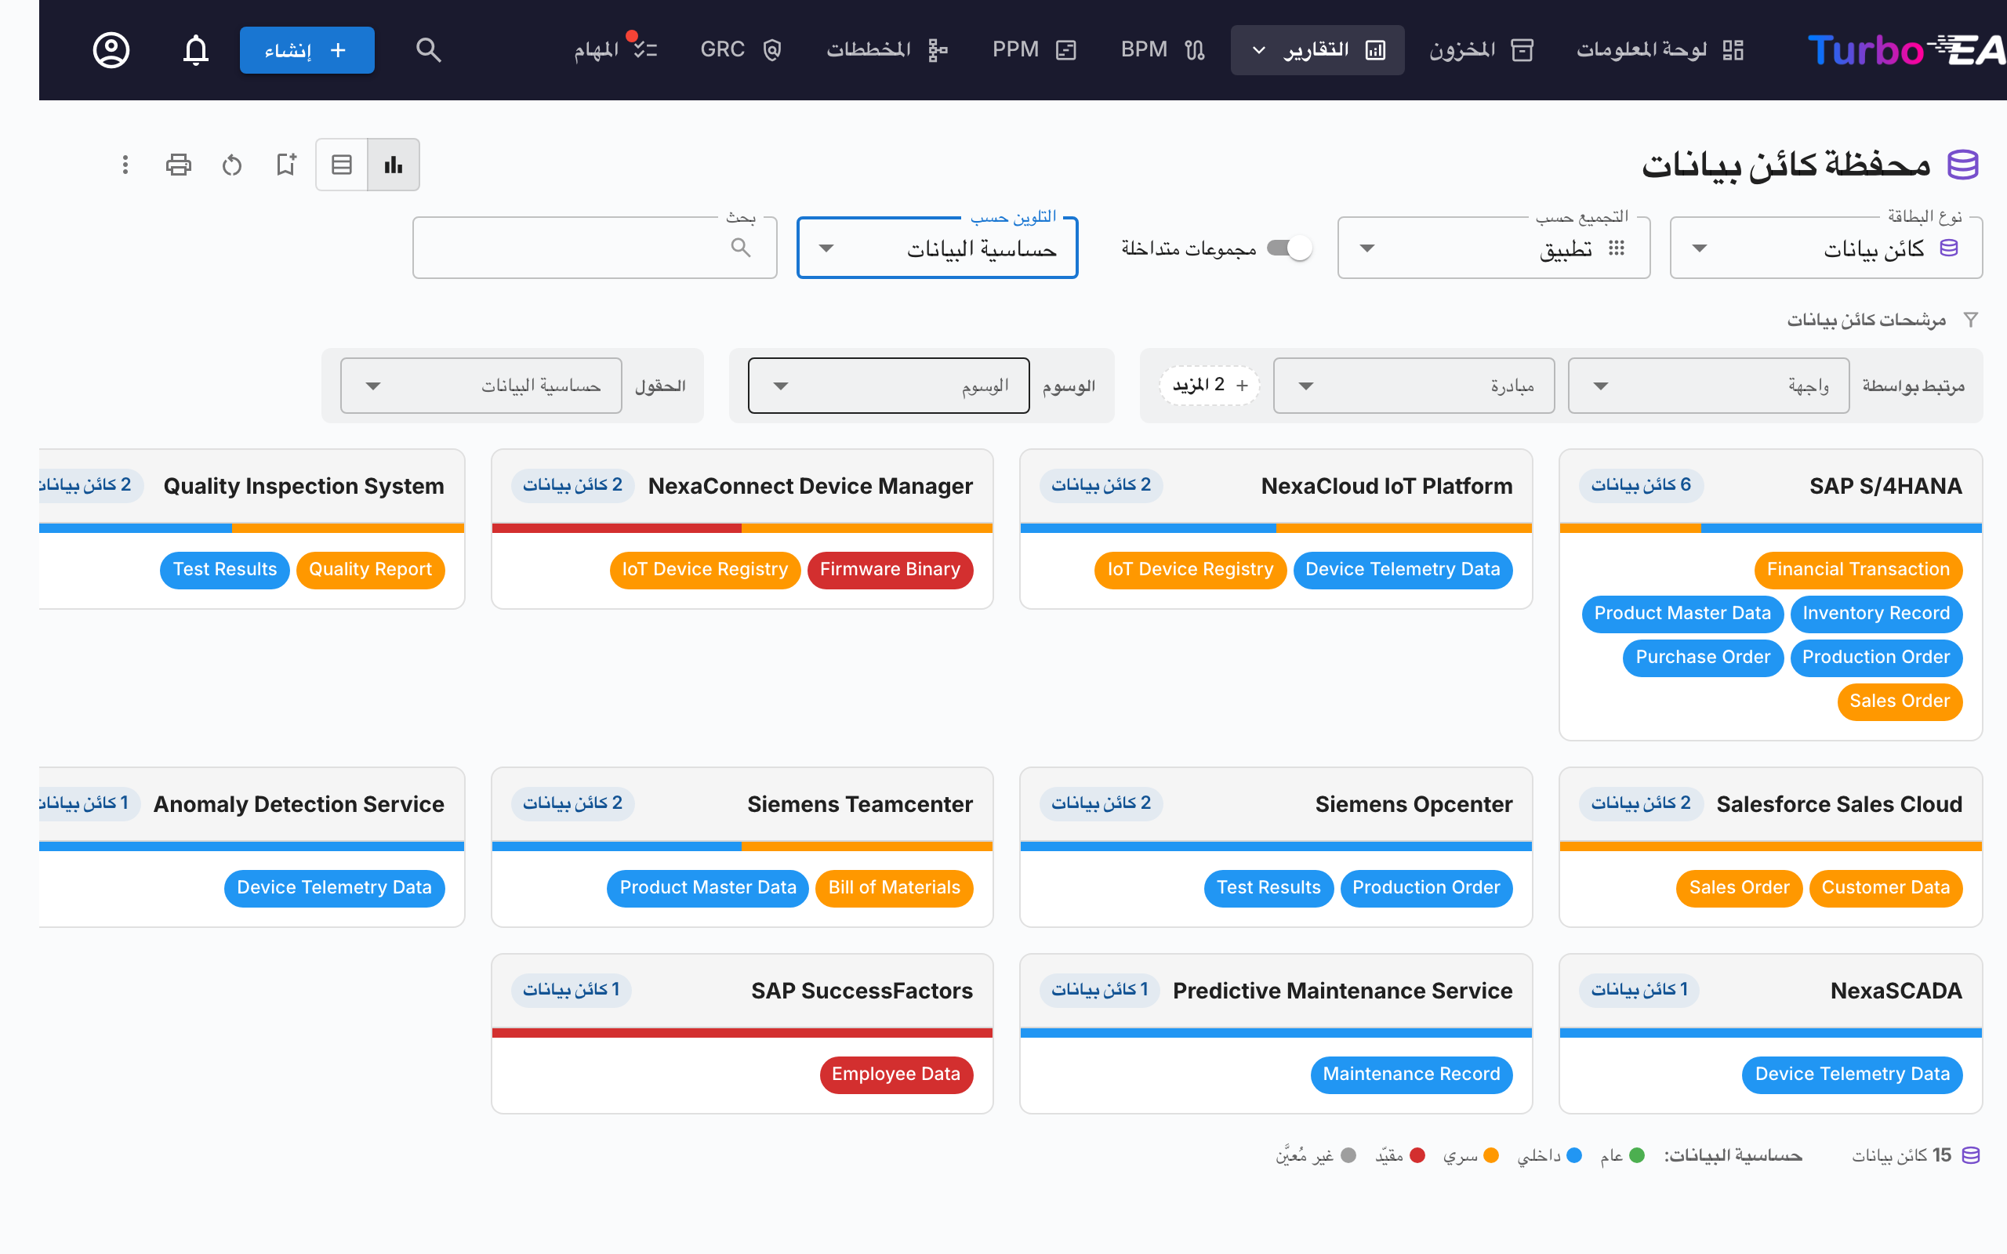The width and height of the screenshot is (2007, 1254).
Task: Open the Purchase Order chip
Action: coord(1703,658)
